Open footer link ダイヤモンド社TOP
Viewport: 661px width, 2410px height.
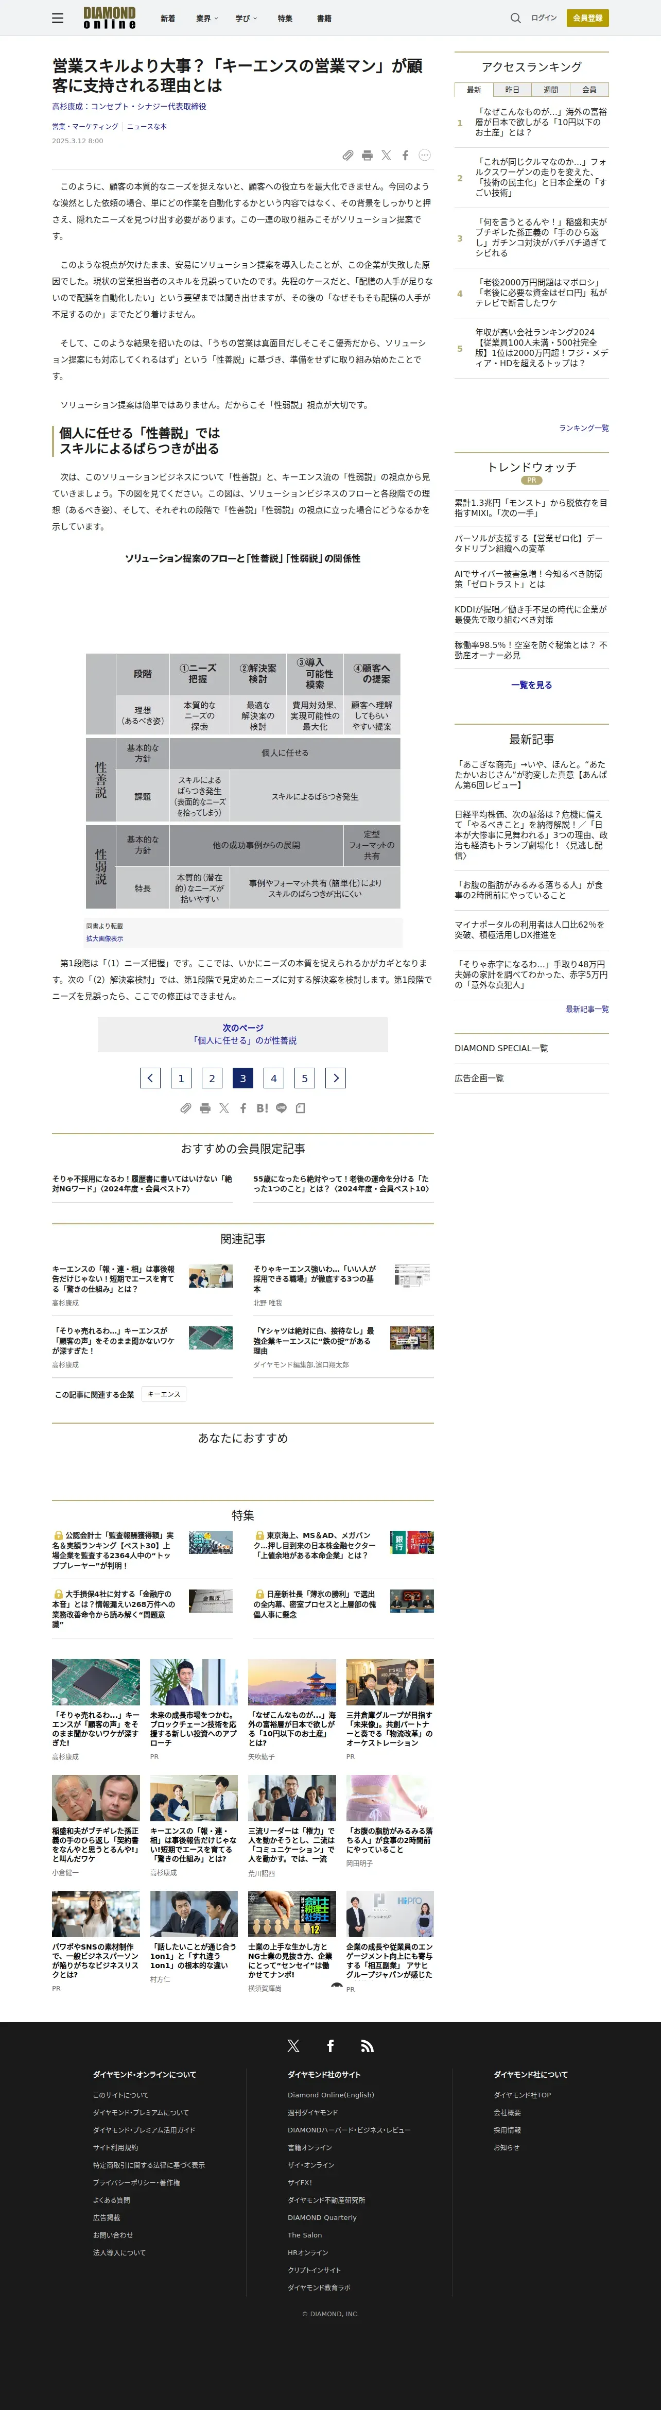(523, 2095)
